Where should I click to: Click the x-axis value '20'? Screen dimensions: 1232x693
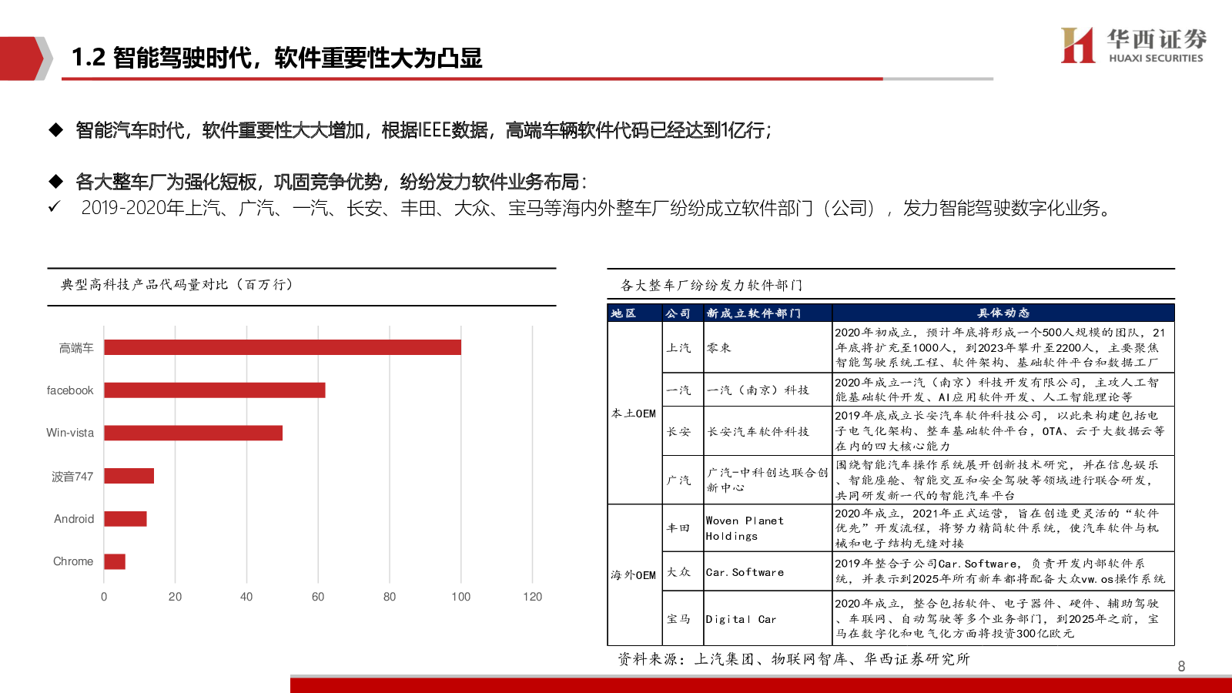click(176, 597)
